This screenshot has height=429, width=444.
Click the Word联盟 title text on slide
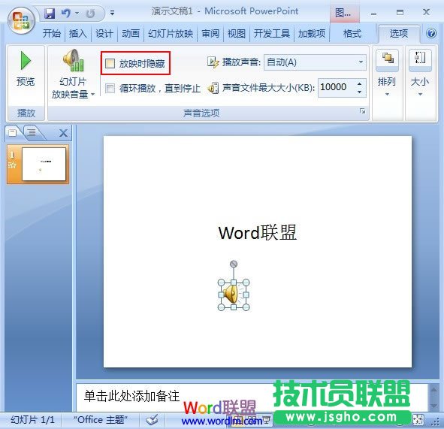[258, 233]
